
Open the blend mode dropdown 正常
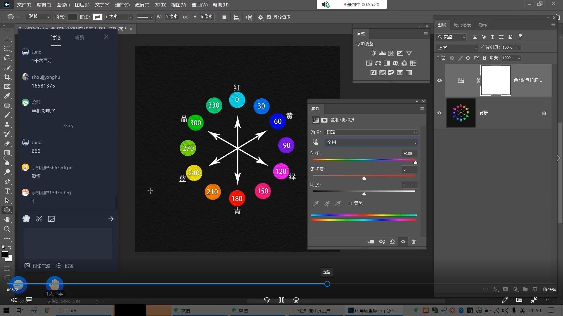click(x=457, y=48)
